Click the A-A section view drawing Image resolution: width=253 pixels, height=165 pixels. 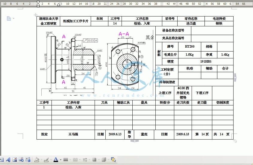pos(125,61)
